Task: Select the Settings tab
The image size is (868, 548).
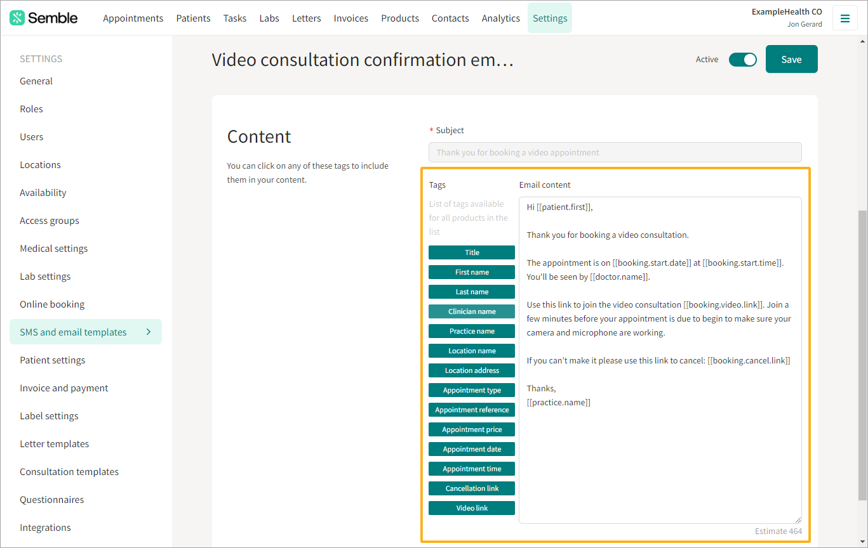Action: [x=550, y=18]
